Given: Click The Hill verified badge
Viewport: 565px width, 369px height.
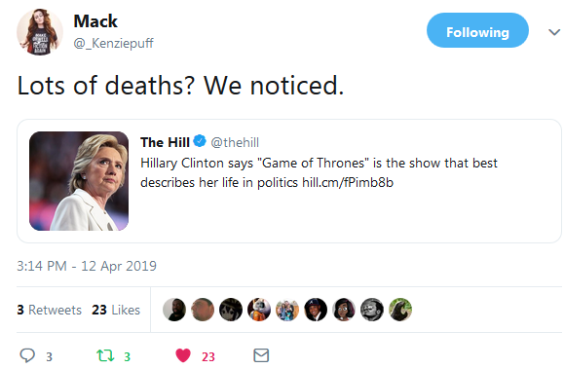Looking at the screenshot, I should [x=200, y=141].
